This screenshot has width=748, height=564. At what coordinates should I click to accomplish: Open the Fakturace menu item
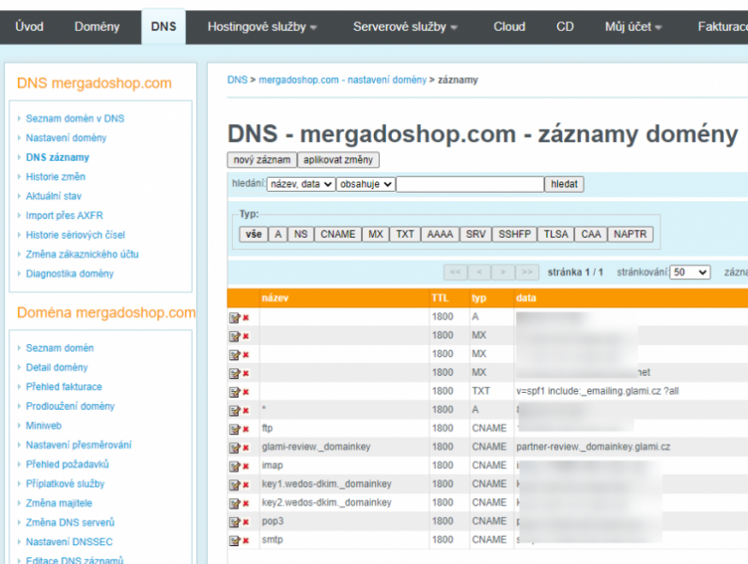pos(723,26)
